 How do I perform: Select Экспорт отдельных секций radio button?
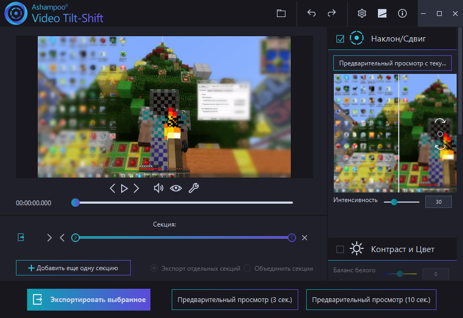[154, 269]
